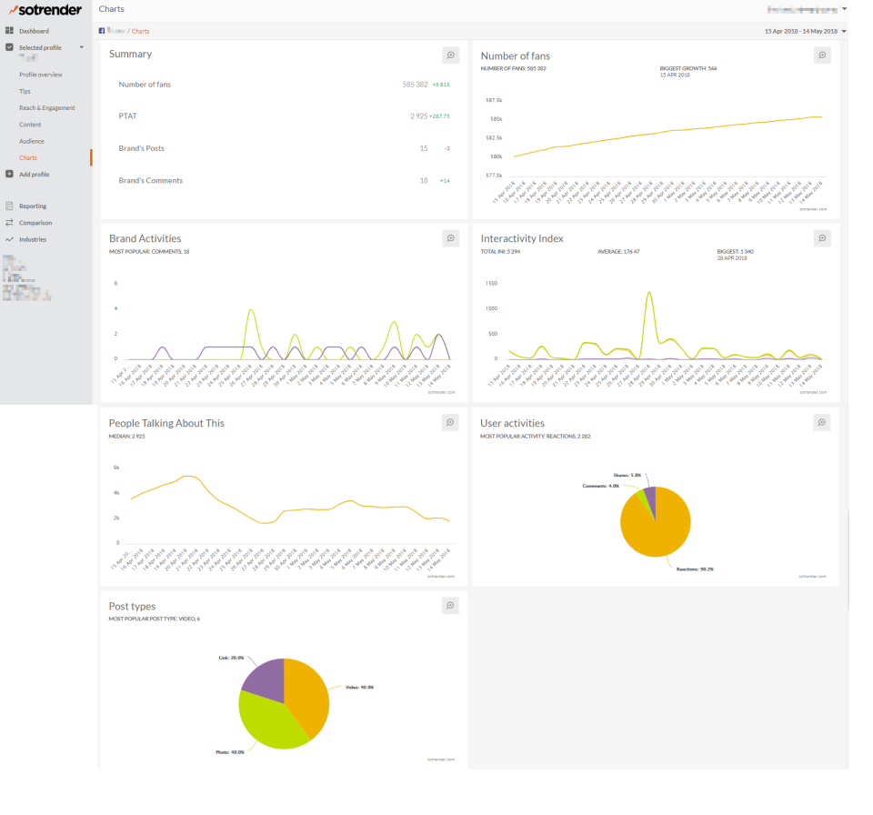Open the Audience section
This screenshot has height=815, width=873.
31,140
